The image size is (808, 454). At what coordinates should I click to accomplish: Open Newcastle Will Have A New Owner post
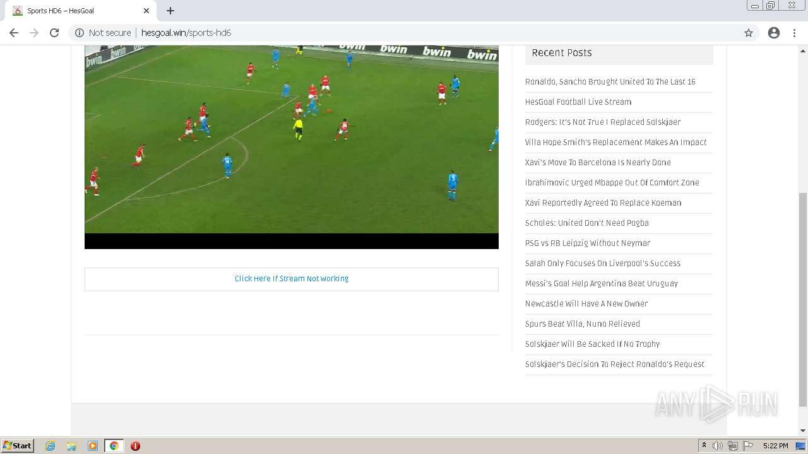coord(586,304)
